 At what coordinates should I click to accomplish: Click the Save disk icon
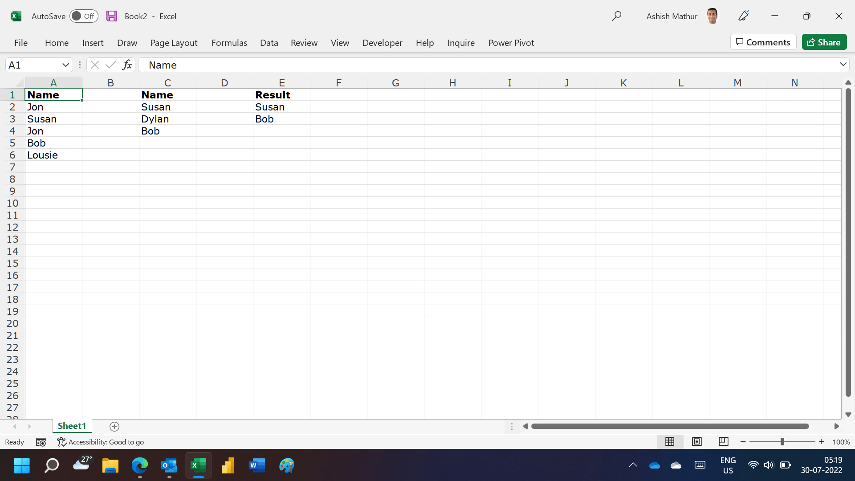click(x=112, y=16)
